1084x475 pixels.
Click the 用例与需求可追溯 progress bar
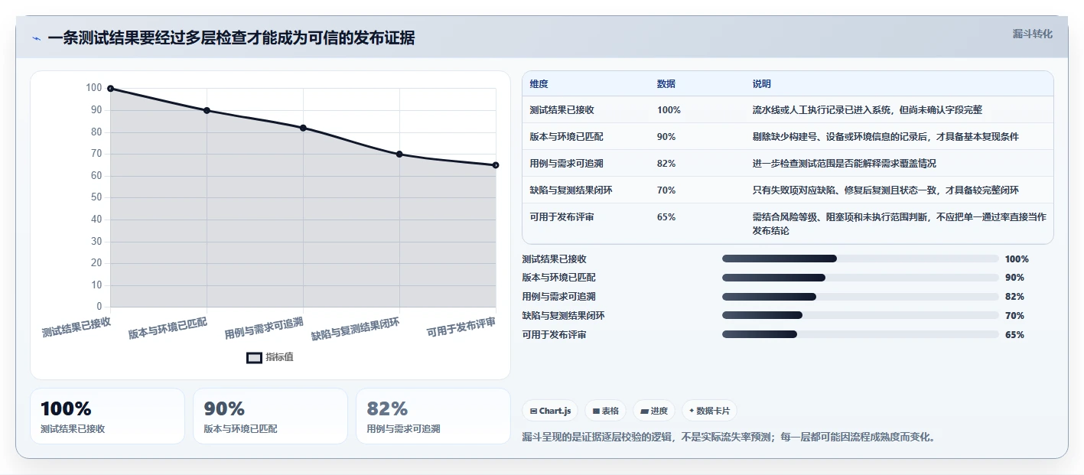click(x=861, y=297)
